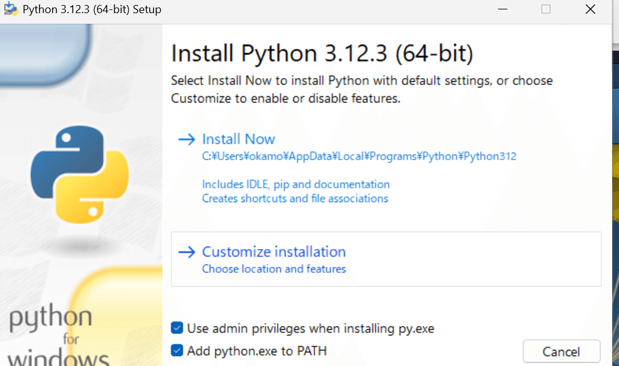This screenshot has width=619, height=366.
Task: Select Install Now to begin installation
Action: tap(238, 139)
